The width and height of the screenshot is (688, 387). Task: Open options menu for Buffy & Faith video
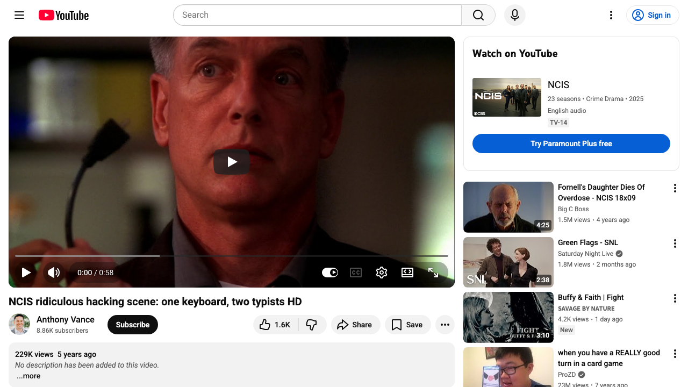[x=675, y=298]
